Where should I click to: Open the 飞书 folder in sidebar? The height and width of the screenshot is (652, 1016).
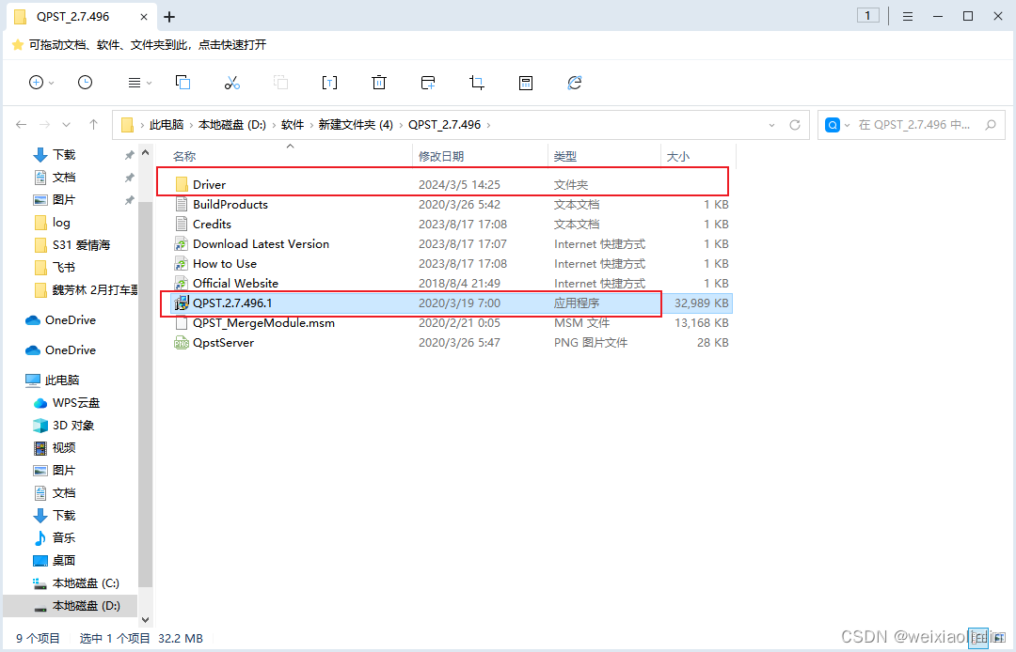point(64,267)
